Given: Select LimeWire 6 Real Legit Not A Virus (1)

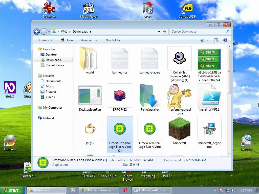Looking at the screenshot, I should coord(120,134).
